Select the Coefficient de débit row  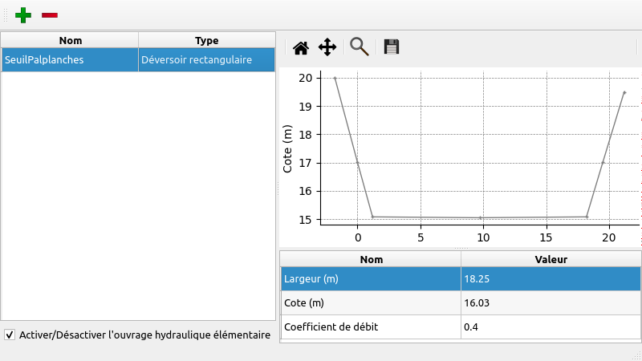[x=370, y=327]
